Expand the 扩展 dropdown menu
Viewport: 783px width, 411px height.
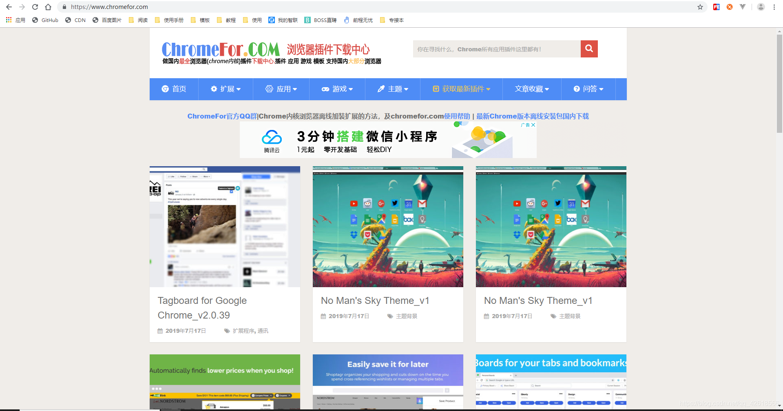point(226,89)
